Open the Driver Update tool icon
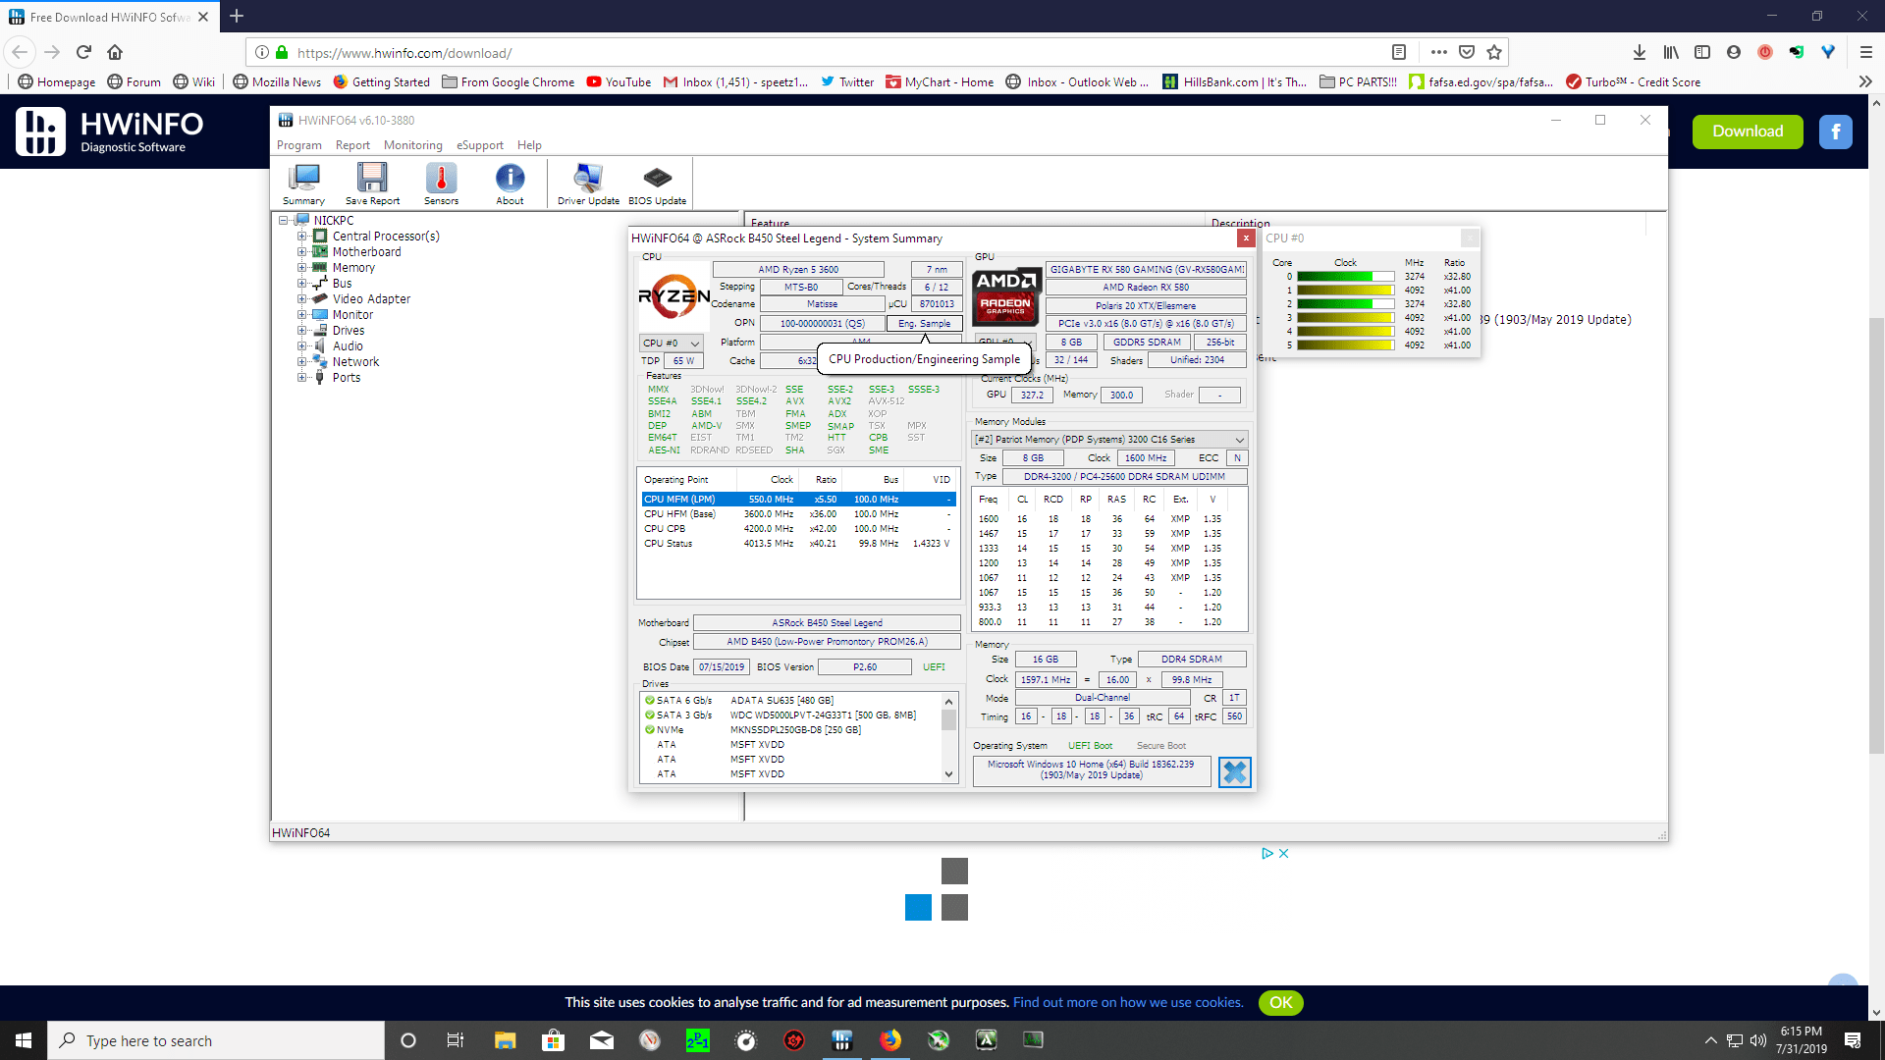This screenshot has height=1060, width=1885. click(588, 180)
